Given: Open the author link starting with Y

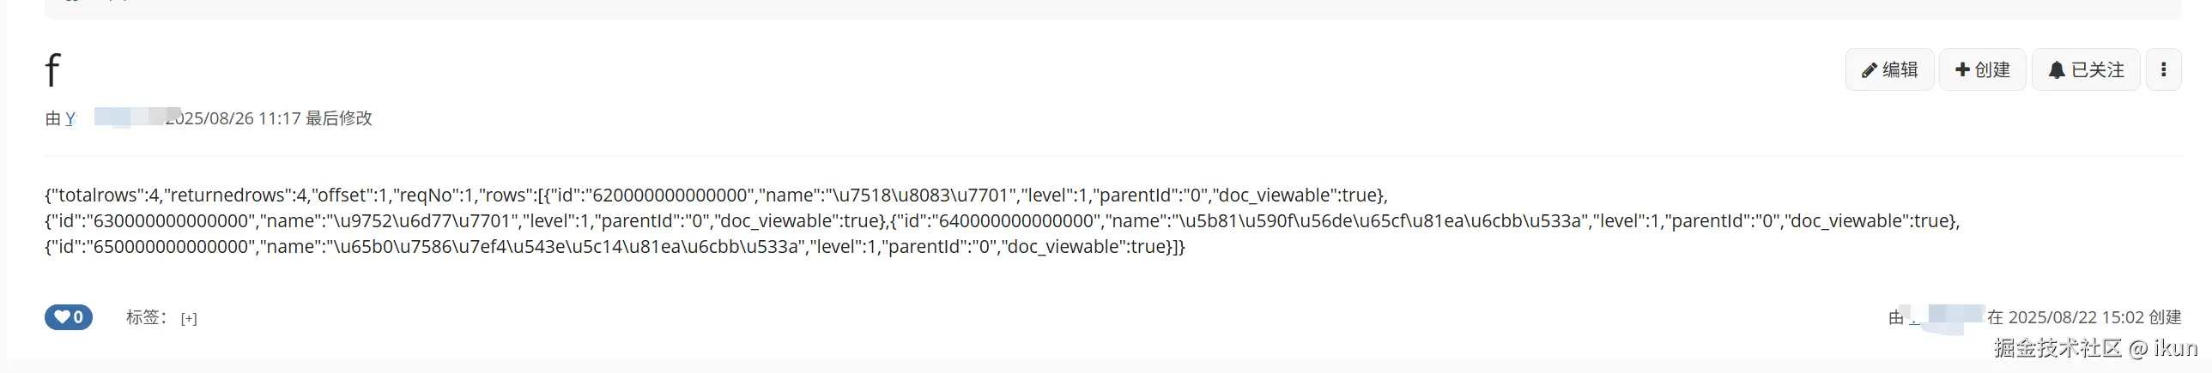Looking at the screenshot, I should (70, 118).
